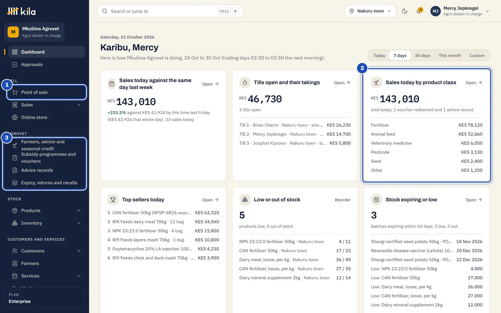
Task: Choose the Custom date range tab
Action: click(x=477, y=56)
